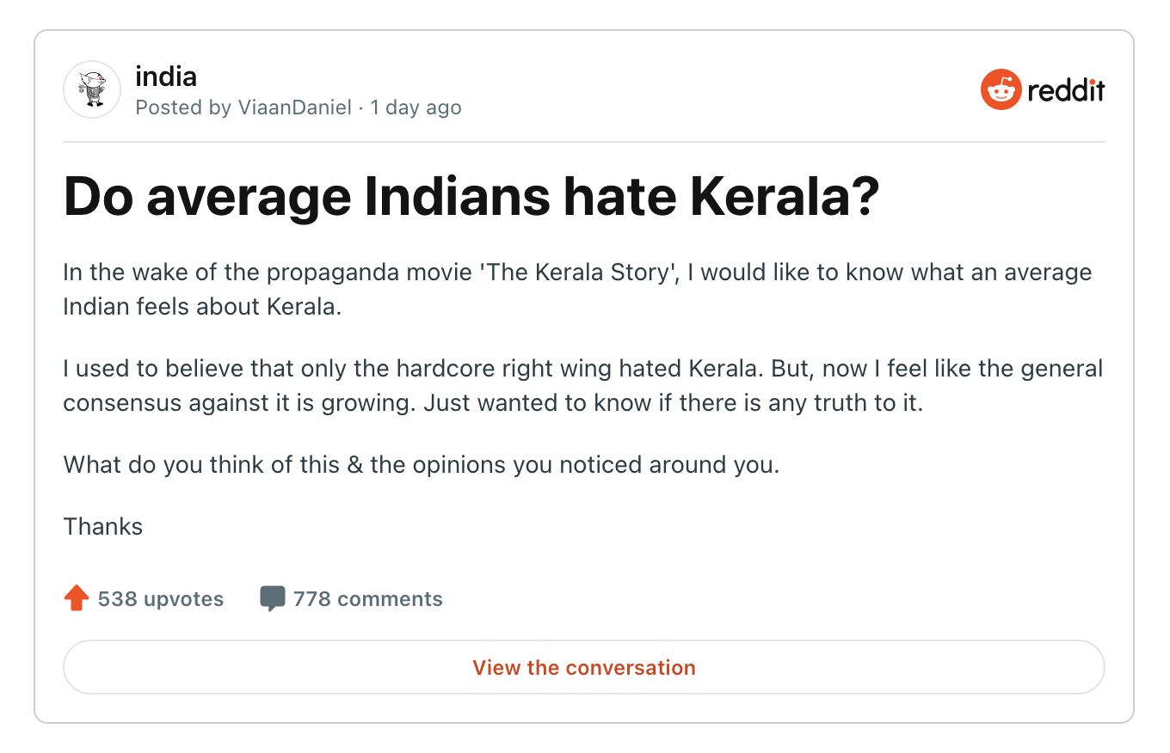Click the paragraph mentioning 'The Kerala Story'

click(x=577, y=290)
